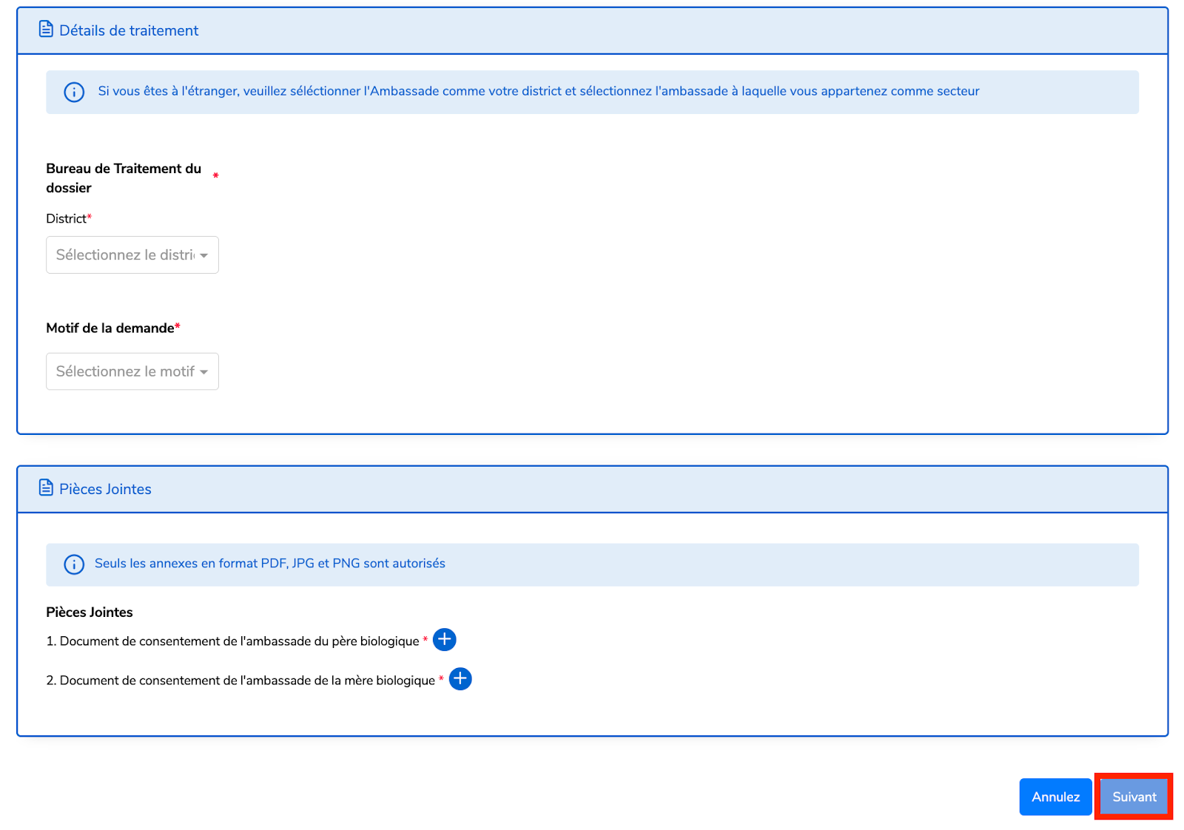The width and height of the screenshot is (1184, 830).
Task: Click the 'Si vous êtes à l'étranger' notice text
Action: (x=539, y=91)
